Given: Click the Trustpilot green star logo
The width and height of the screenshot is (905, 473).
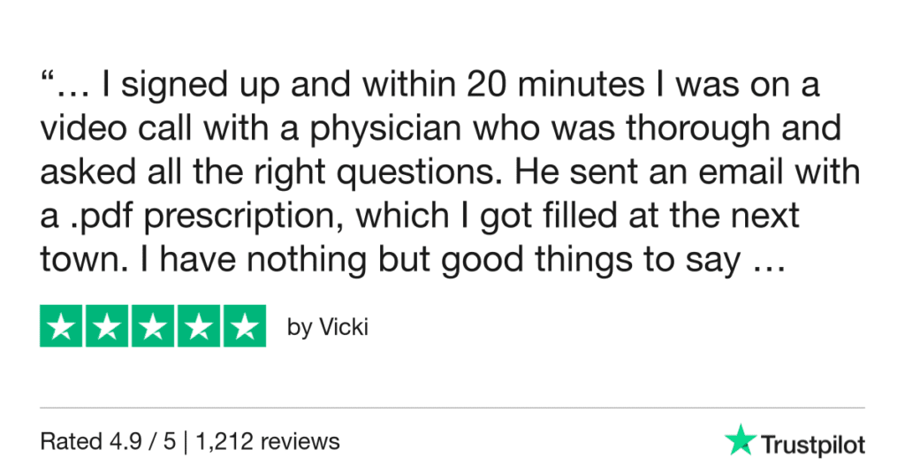Looking at the screenshot, I should [x=740, y=440].
